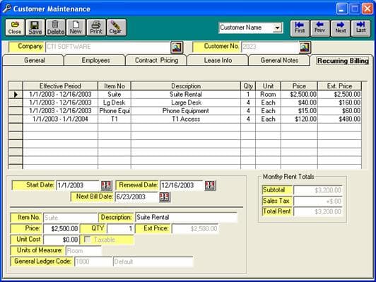Click the Total Rent value field
The height and width of the screenshot is (282, 376).
coord(318,211)
